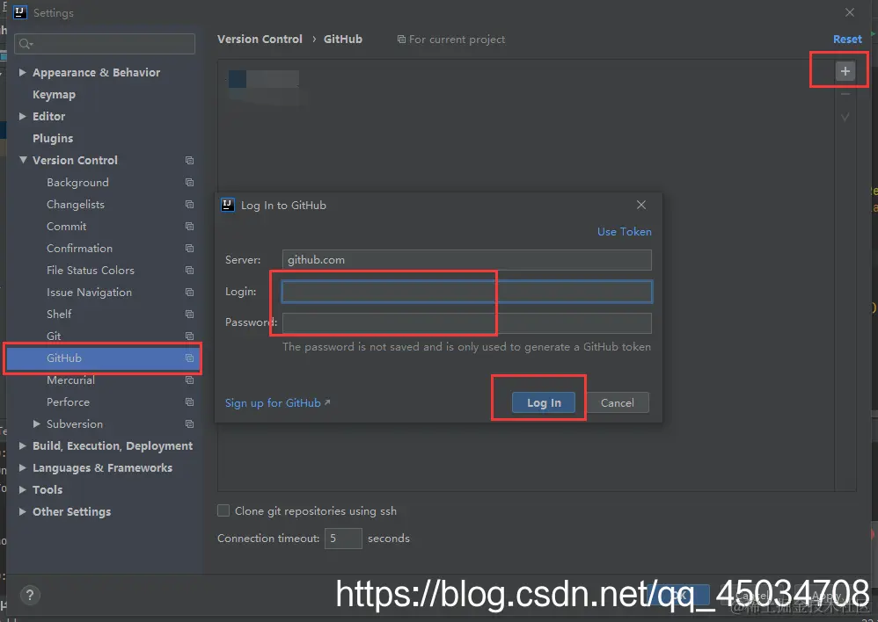The height and width of the screenshot is (622, 878).
Task: Click project-level icon next to File Status Colors
Action: [189, 271]
